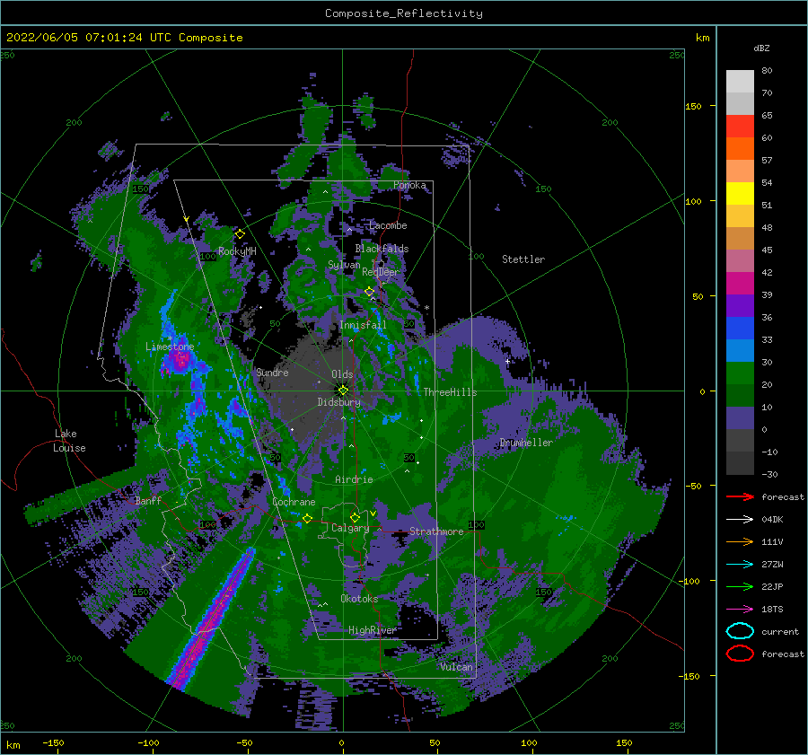This screenshot has width=808, height=755.
Task: Click the Okotoks town label
Action: pos(359,599)
